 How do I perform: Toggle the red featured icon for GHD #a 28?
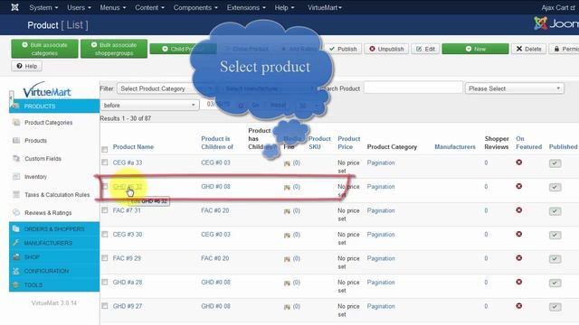(x=518, y=282)
